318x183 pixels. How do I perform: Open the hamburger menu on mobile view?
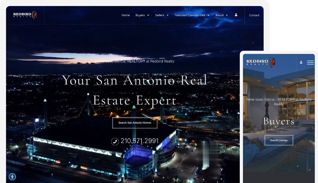pyautogui.click(x=310, y=62)
